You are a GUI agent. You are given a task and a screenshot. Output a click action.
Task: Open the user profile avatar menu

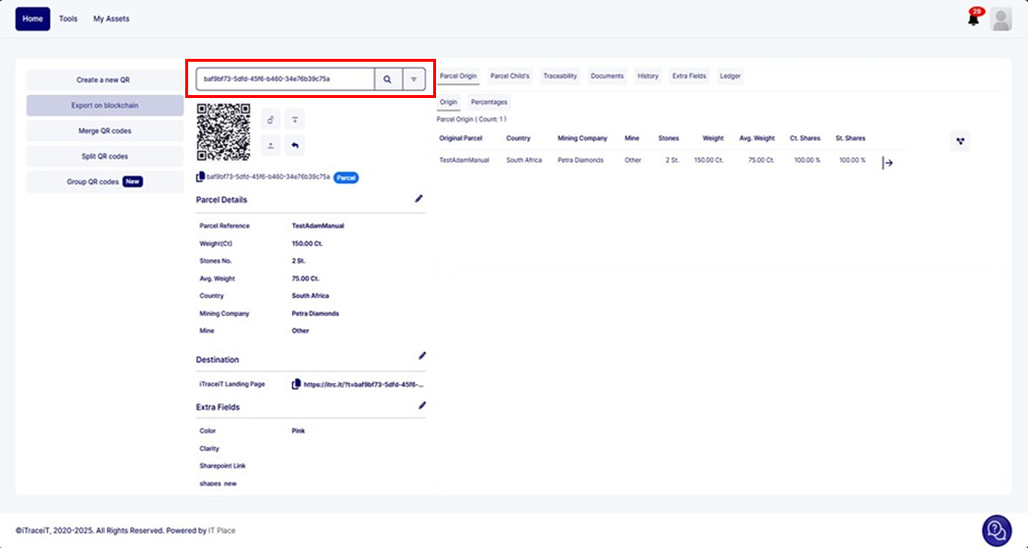tap(1001, 20)
